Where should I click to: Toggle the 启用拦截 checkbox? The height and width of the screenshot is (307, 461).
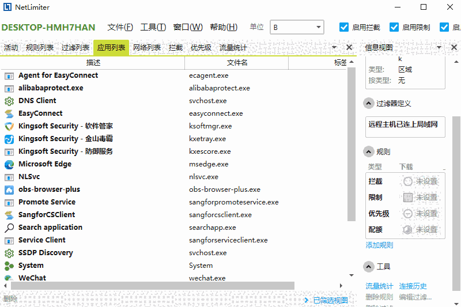(x=344, y=27)
